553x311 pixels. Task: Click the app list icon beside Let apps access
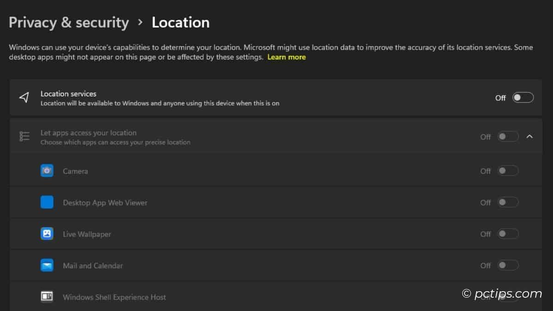[24, 136]
